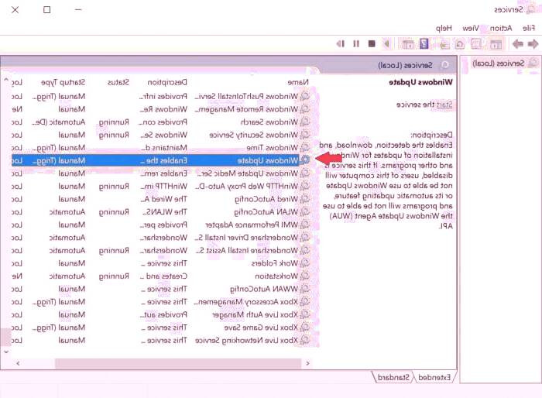The width and height of the screenshot is (542, 398).
Task: Switch to the Standard tab
Action: pyautogui.click(x=393, y=377)
